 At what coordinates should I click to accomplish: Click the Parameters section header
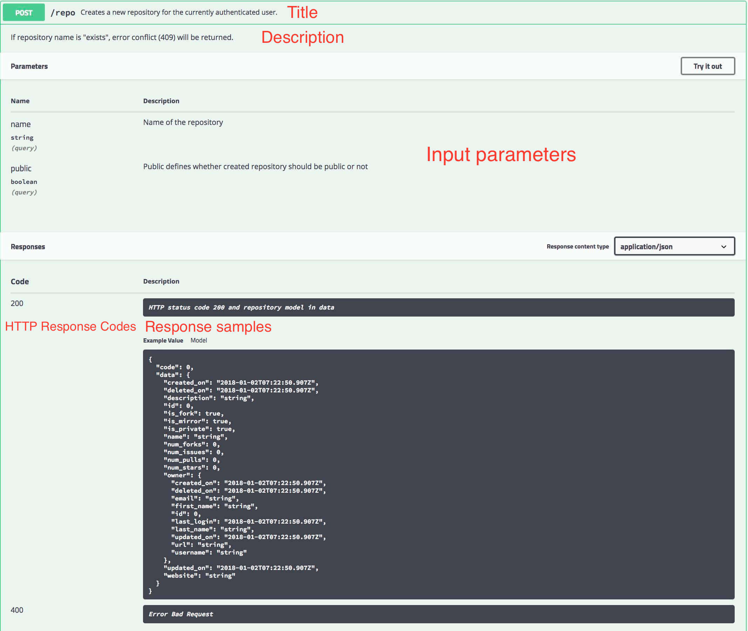[x=29, y=66]
